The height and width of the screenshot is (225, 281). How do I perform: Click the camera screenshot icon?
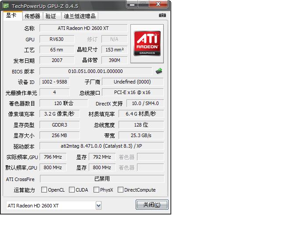(162, 15)
